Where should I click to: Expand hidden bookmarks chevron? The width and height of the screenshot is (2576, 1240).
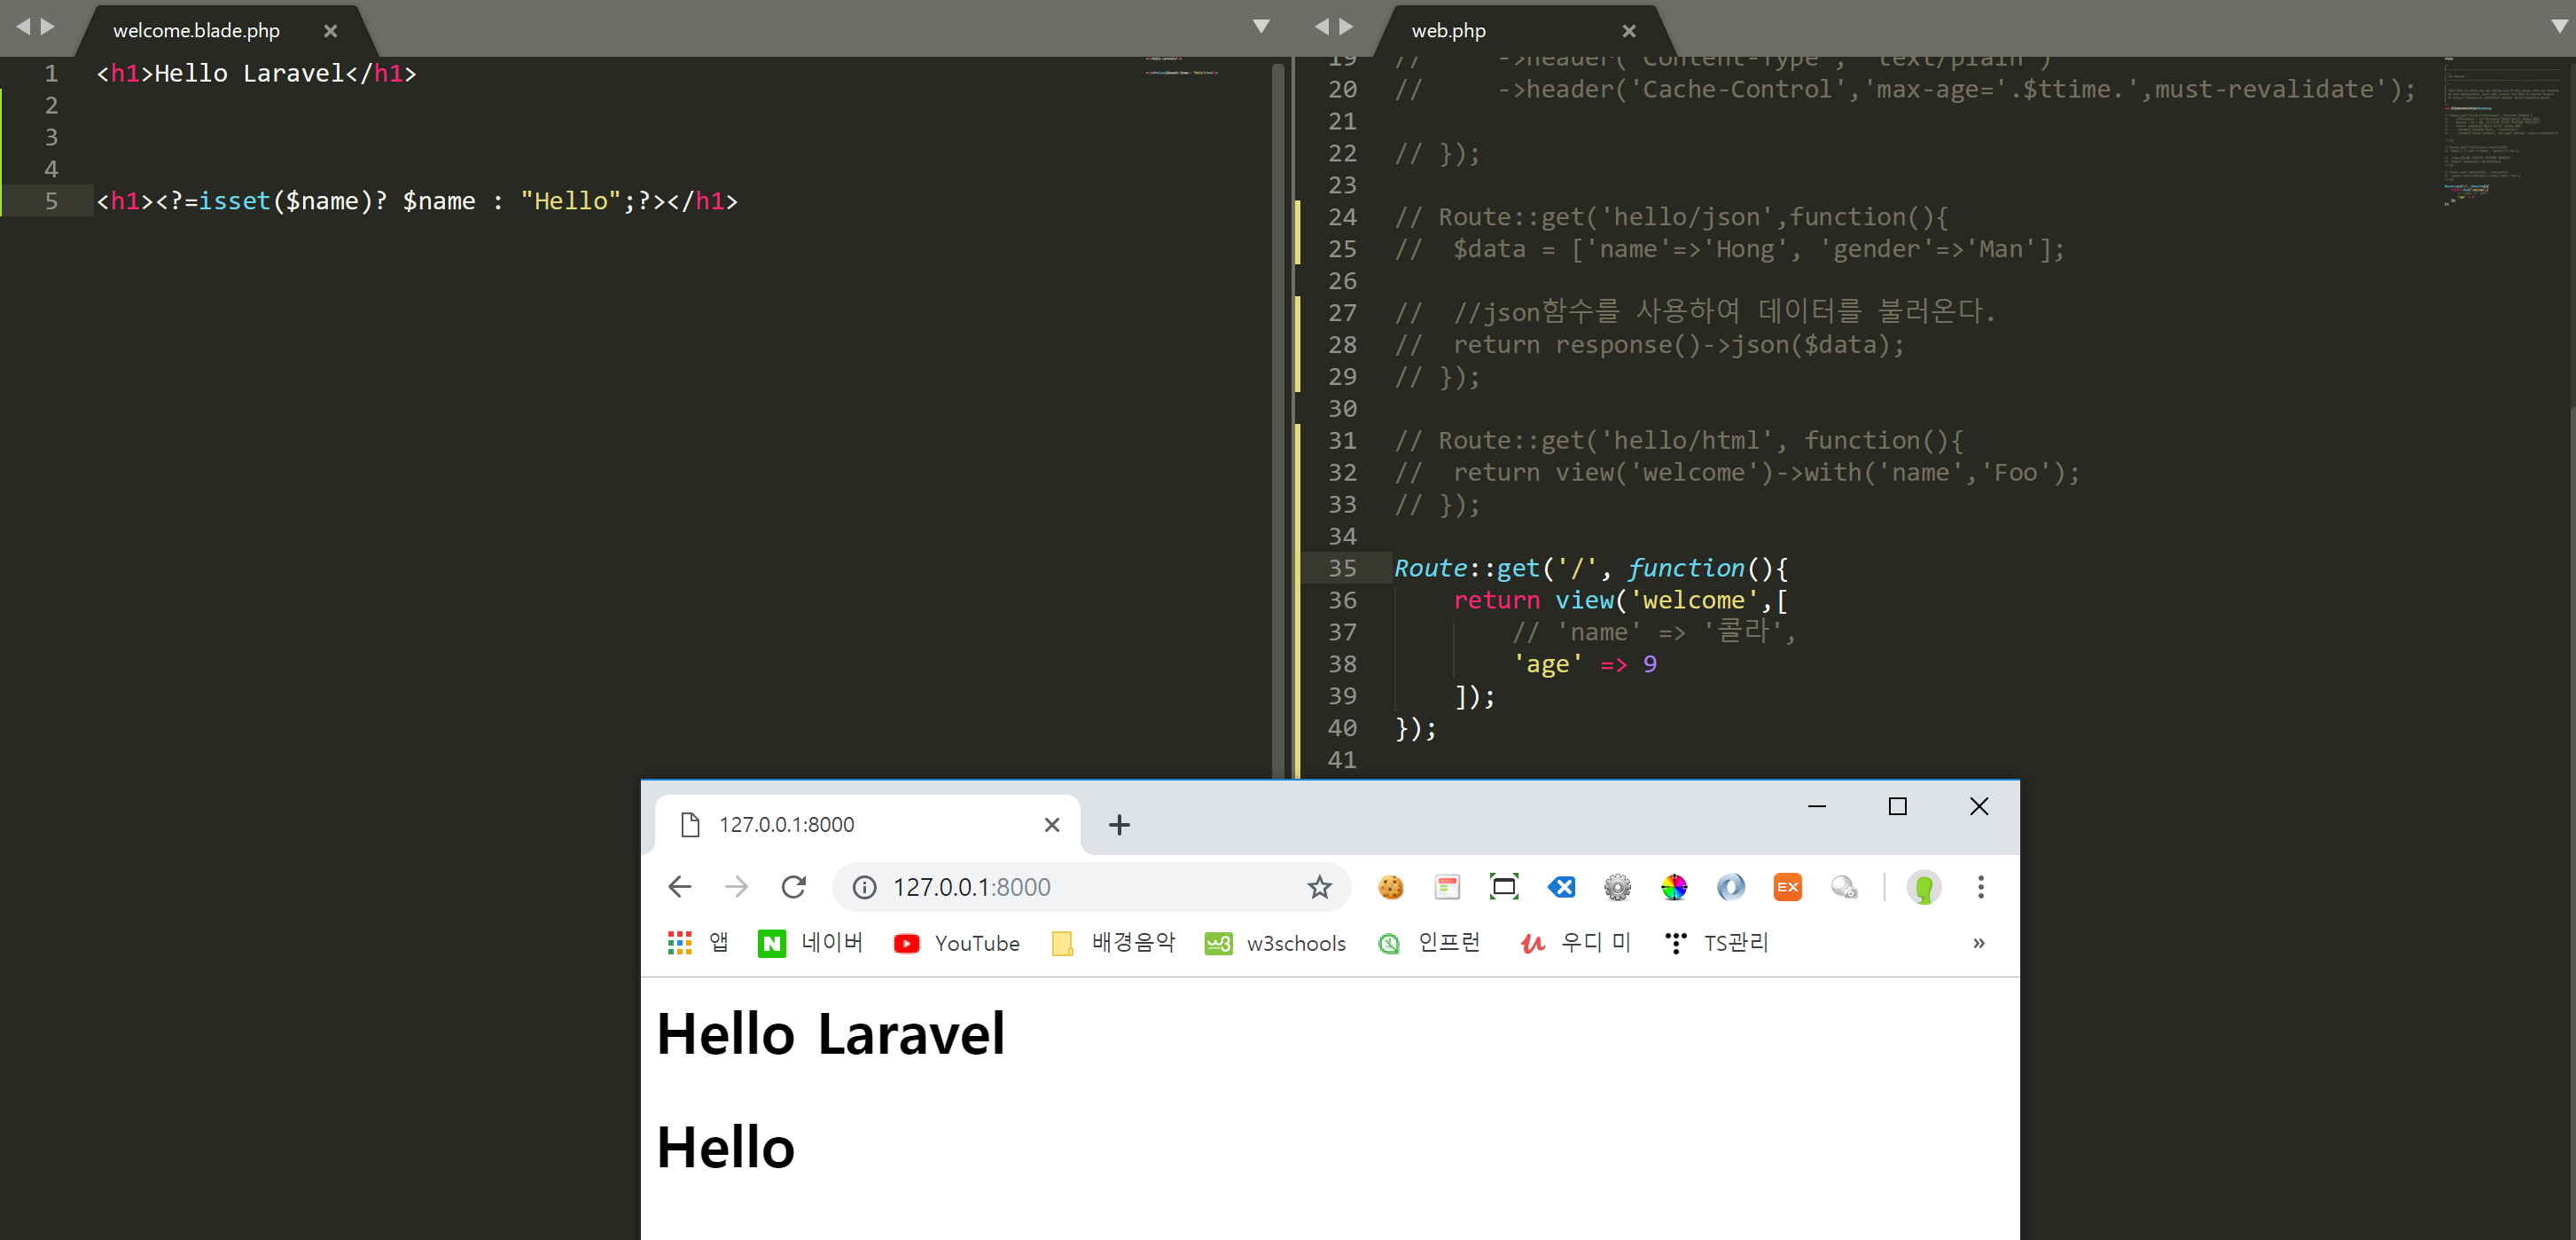(1978, 943)
